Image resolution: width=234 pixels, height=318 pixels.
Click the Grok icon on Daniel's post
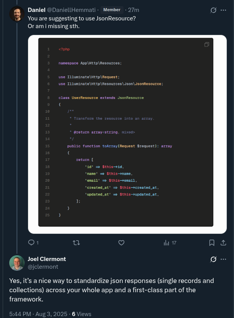pos(213,10)
